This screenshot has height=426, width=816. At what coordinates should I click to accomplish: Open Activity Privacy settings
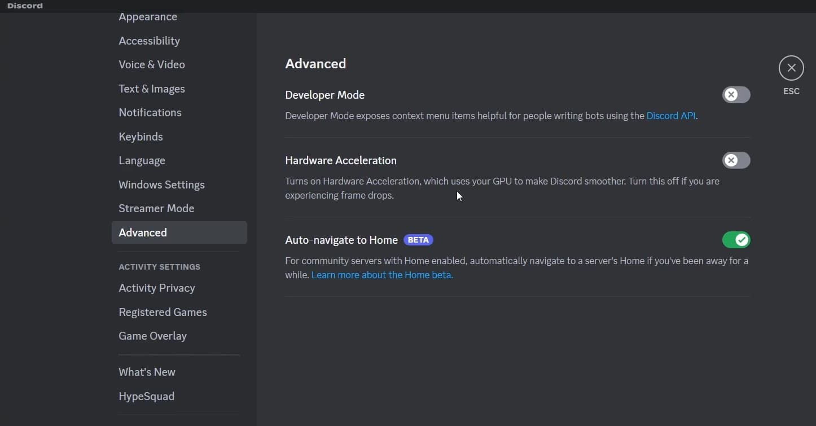coord(157,288)
